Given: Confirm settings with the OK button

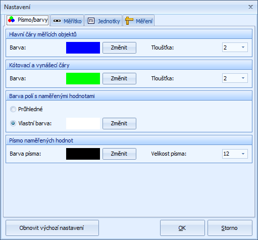Looking at the screenshot, I should (182, 228).
